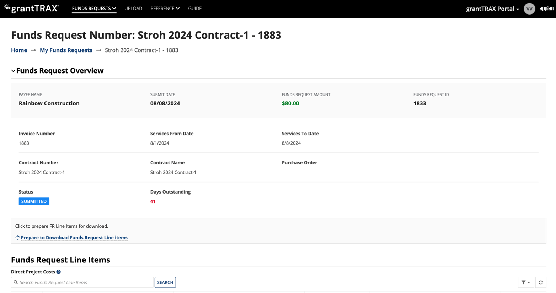Focus the Search Funds Request Line Items field
The width and height of the screenshot is (556, 293).
click(82, 282)
